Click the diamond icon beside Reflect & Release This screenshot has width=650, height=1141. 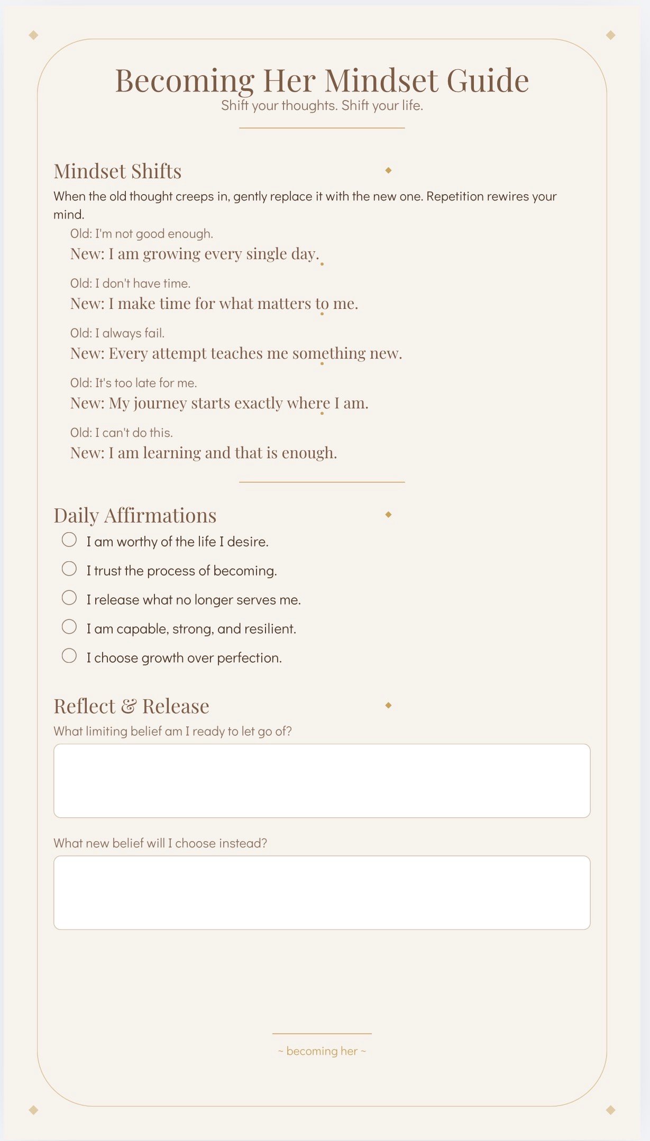[388, 705]
